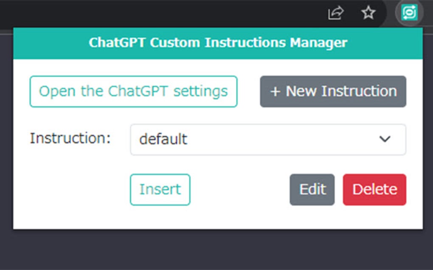Viewport: 433px width, 270px height.
Task: Click the "Instruction:" label
Action: pos(70,138)
